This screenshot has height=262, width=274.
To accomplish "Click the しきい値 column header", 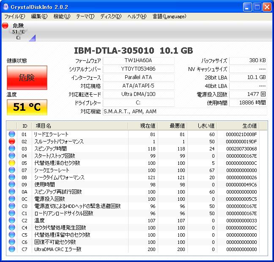I will (x=202, y=126).
